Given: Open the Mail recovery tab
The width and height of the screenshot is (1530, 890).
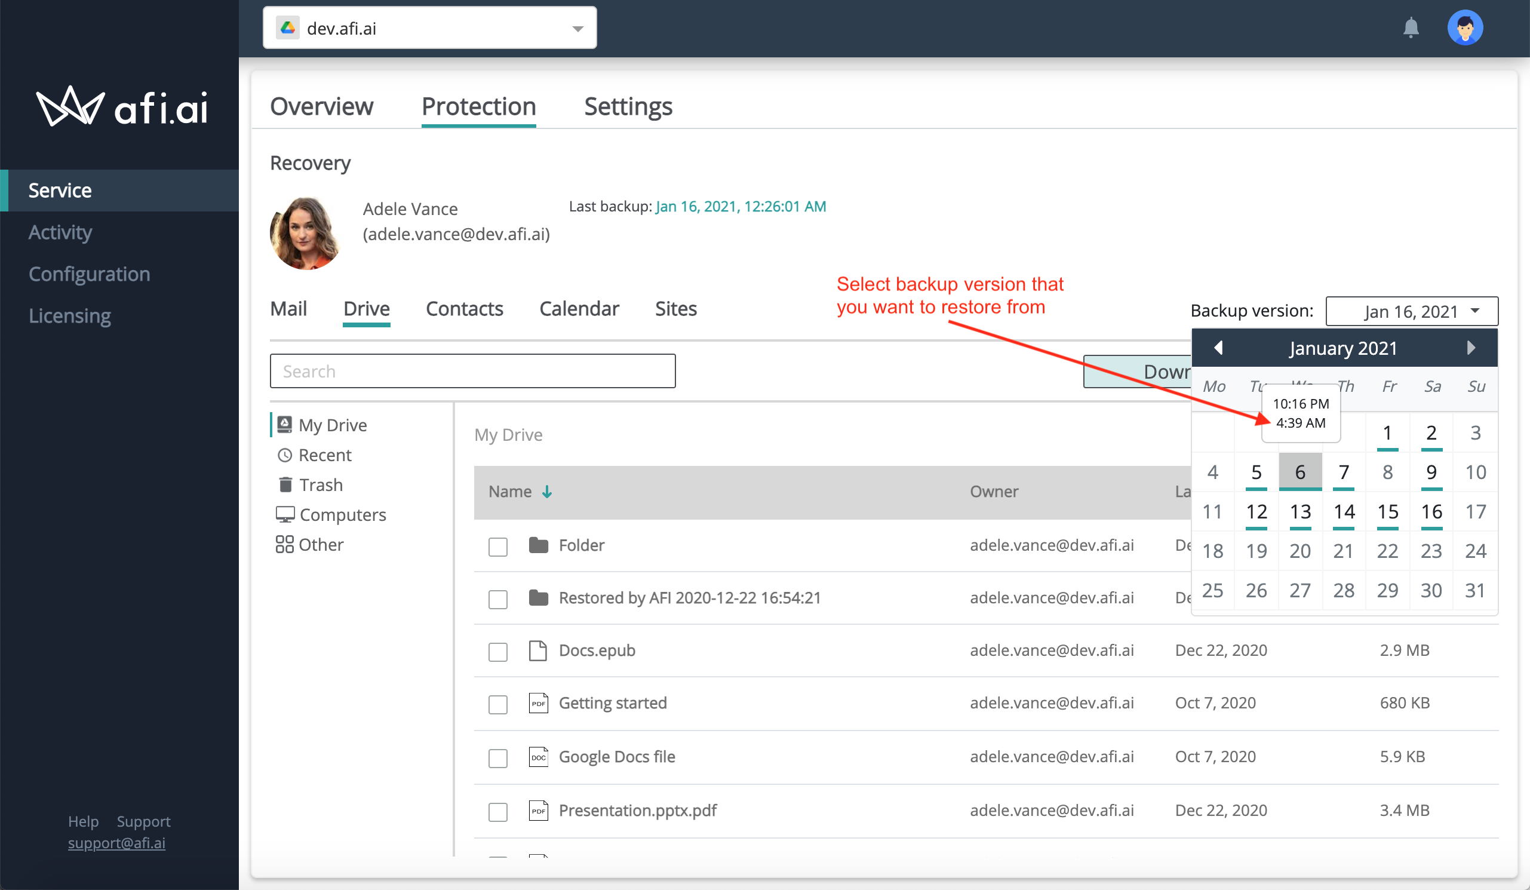Looking at the screenshot, I should 288,308.
